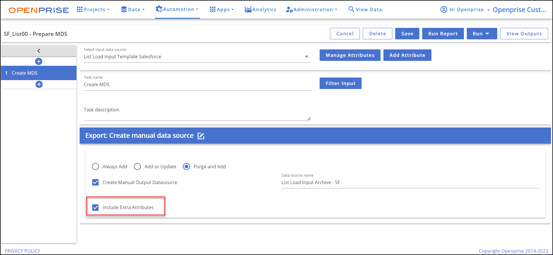Save the job

(x=407, y=34)
